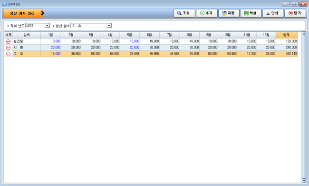Open the 생산 설비 dropdown

click(109, 25)
